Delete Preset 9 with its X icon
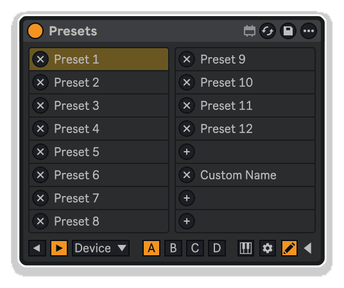Viewport: 344px width, 288px height. tap(187, 59)
